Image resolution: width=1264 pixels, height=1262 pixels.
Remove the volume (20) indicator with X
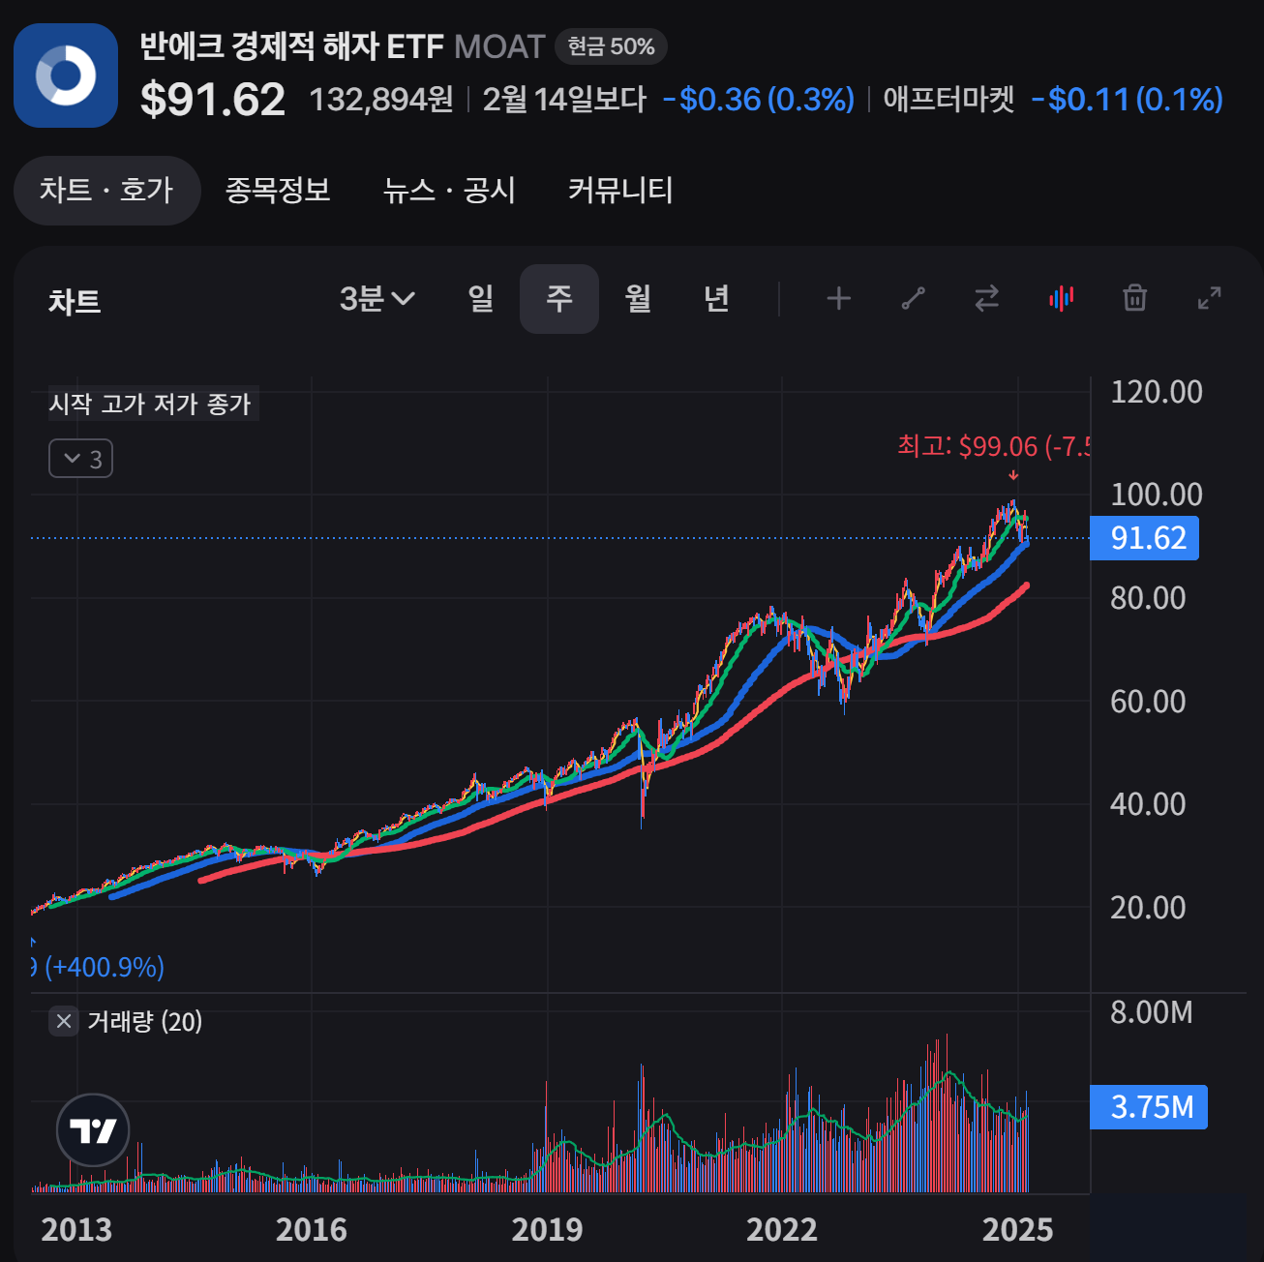coord(64,1021)
